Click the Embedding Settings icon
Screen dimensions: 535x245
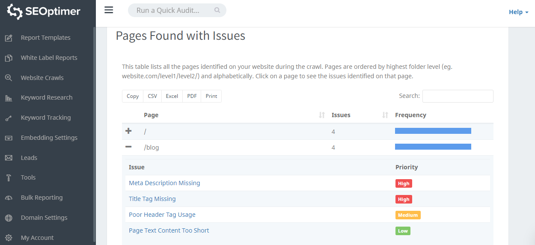point(9,138)
